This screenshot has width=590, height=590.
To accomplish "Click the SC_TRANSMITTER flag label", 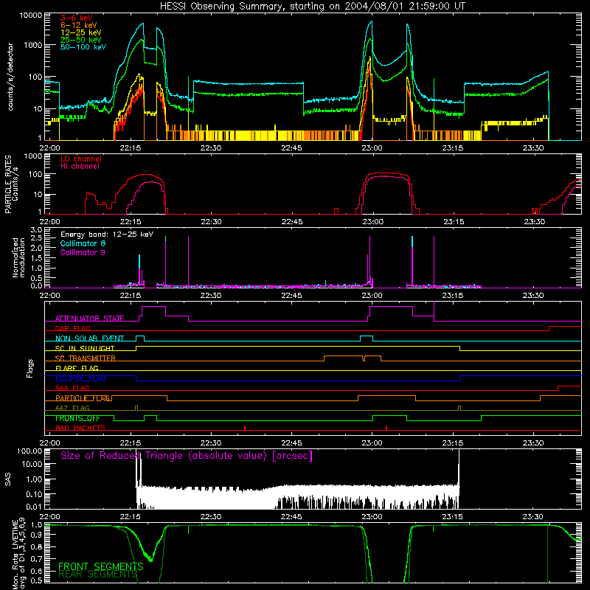I will coord(86,358).
